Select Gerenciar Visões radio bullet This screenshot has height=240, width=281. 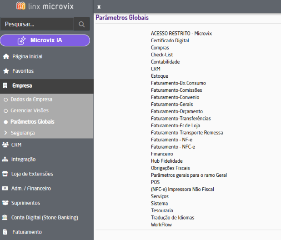click(x=6, y=111)
